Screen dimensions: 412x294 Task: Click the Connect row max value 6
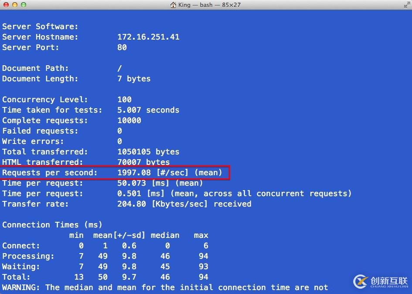[x=206, y=246]
